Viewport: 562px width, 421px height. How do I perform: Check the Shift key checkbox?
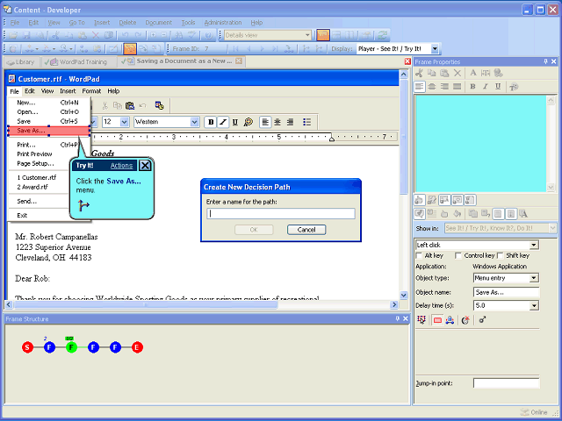click(x=501, y=255)
